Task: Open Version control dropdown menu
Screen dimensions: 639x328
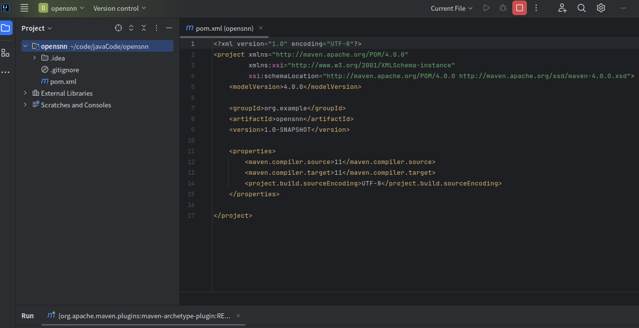Action: [x=119, y=8]
